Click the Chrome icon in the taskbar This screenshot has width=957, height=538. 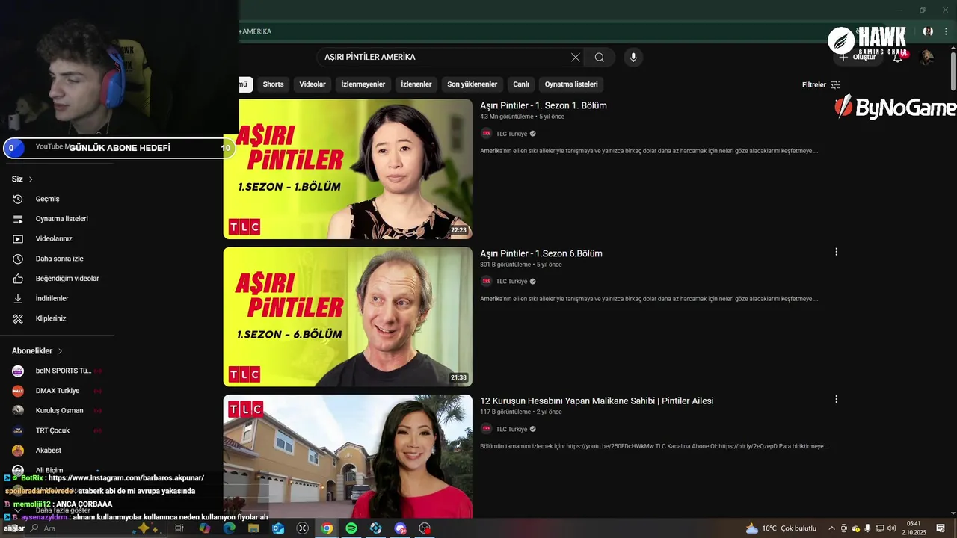[x=327, y=528]
